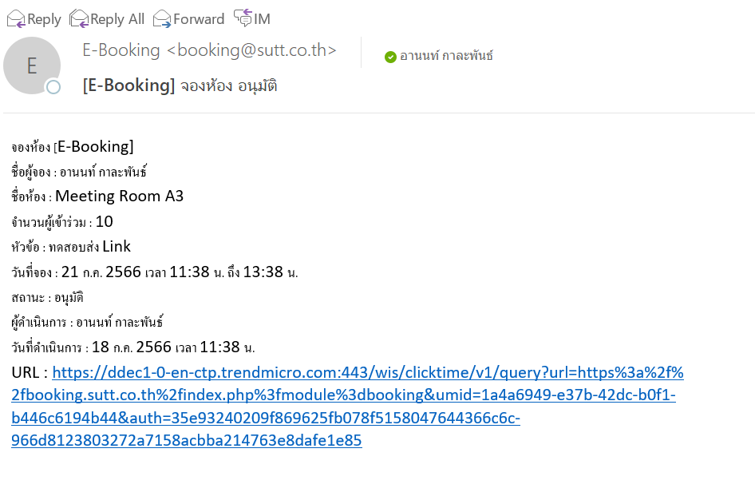Click the สถานะ : อนุมัติ status line

point(47,298)
